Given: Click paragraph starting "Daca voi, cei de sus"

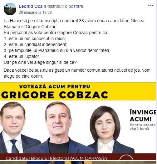Looking at the screenshot, I should point(77,73).
